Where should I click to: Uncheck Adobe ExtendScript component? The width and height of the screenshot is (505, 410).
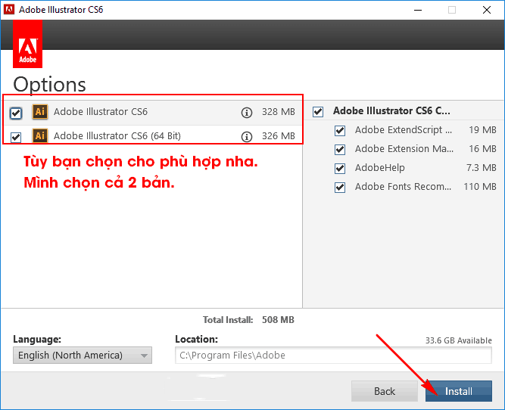[340, 131]
